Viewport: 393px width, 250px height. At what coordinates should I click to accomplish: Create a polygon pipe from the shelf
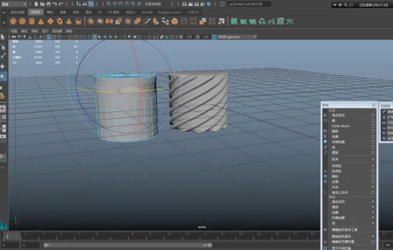point(78,21)
